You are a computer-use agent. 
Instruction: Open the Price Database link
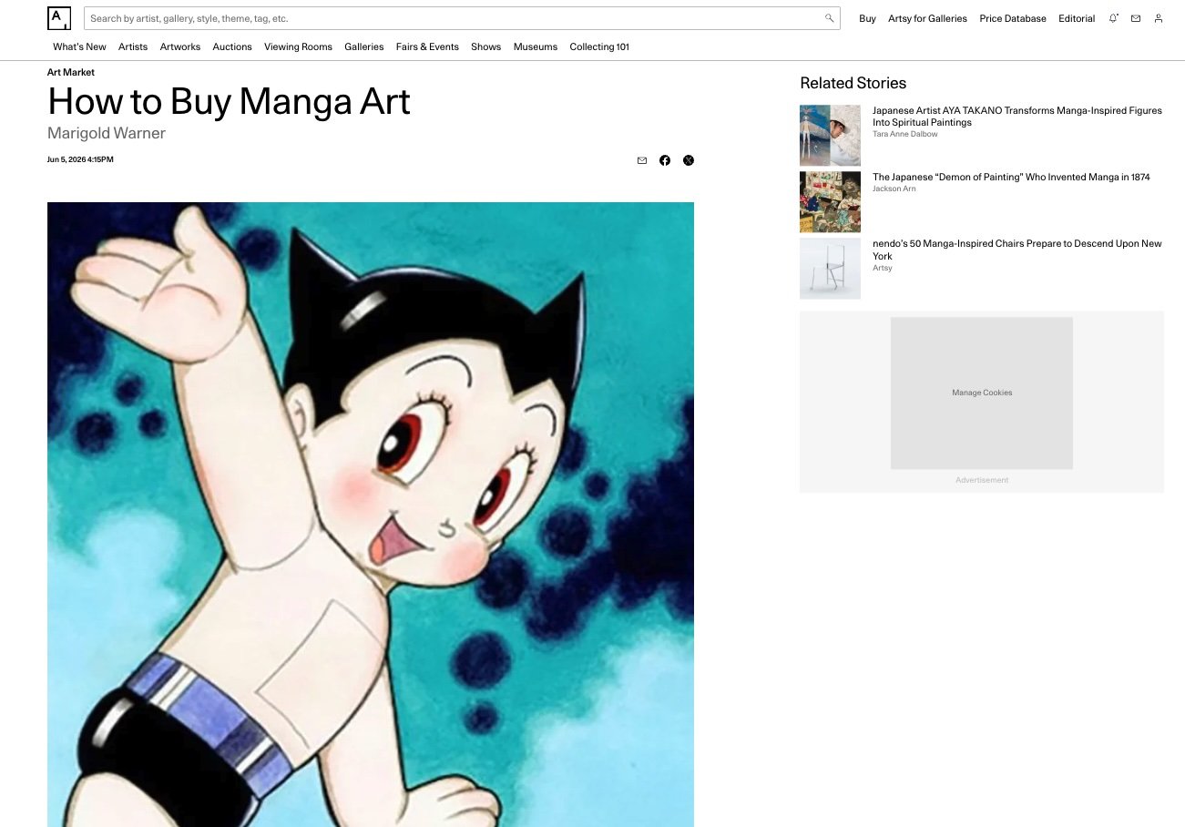coord(1013,18)
